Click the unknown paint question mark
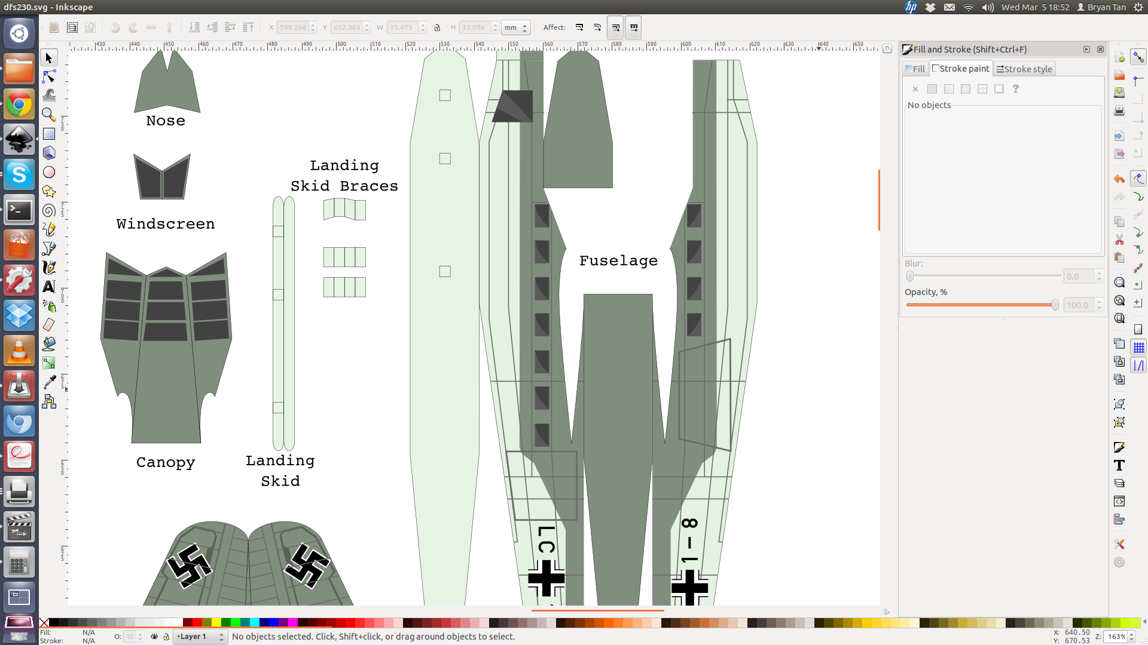 click(1015, 89)
